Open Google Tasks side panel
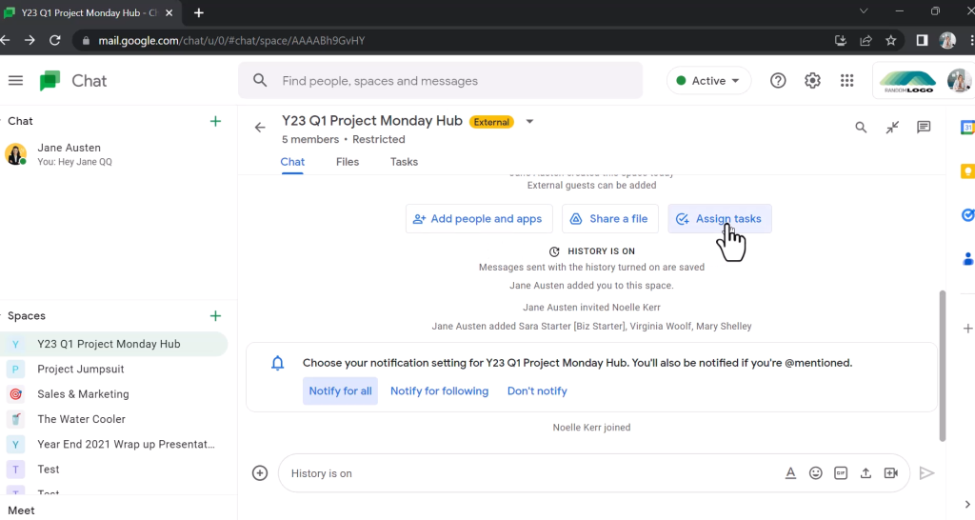Screen dimensions: 975x520 [x=967, y=215]
